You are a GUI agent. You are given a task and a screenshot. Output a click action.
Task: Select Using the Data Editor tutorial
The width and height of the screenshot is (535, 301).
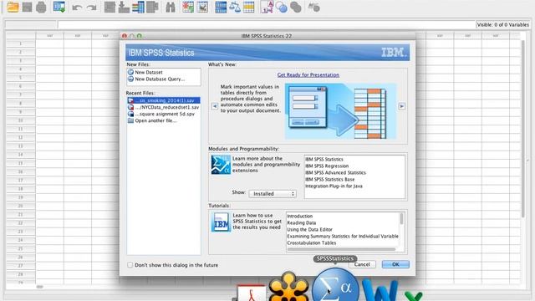pos(309,229)
